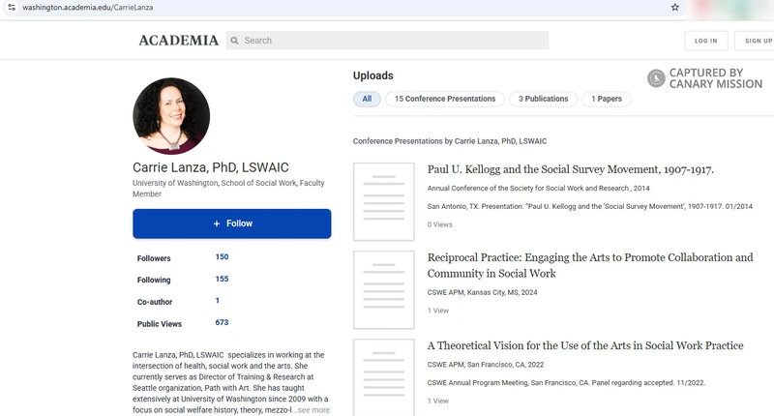Open the Following count 155
The height and width of the screenshot is (416, 774).
click(x=222, y=279)
